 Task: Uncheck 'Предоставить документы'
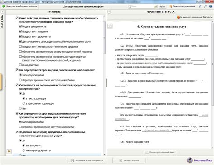[x=20, y=36]
